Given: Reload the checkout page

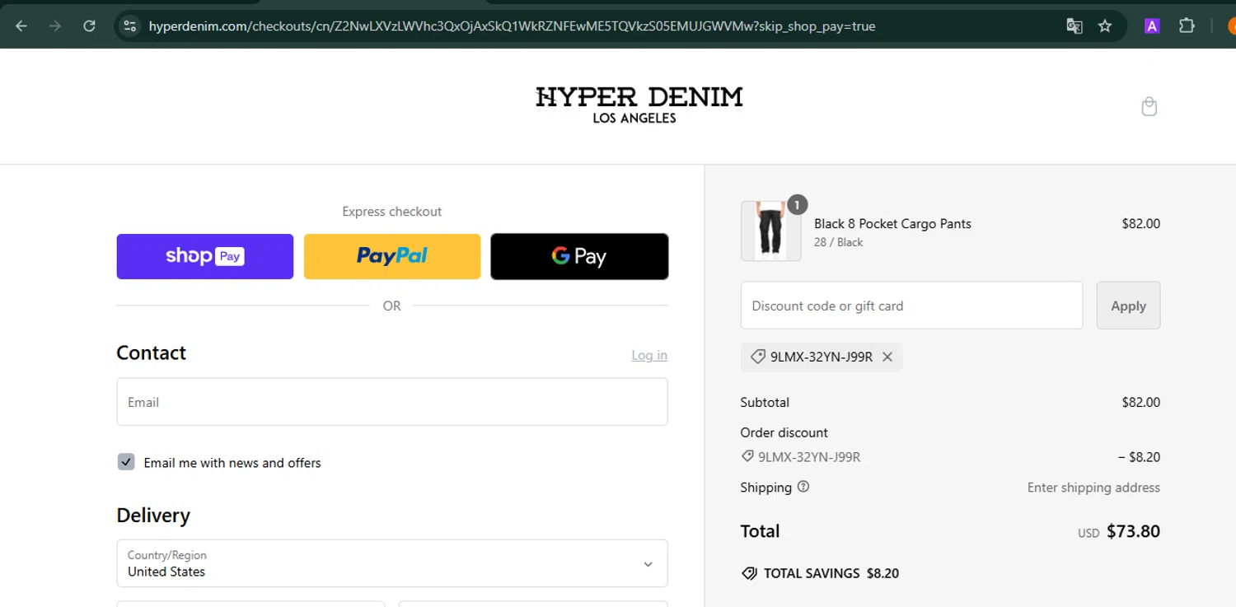Looking at the screenshot, I should 89,26.
